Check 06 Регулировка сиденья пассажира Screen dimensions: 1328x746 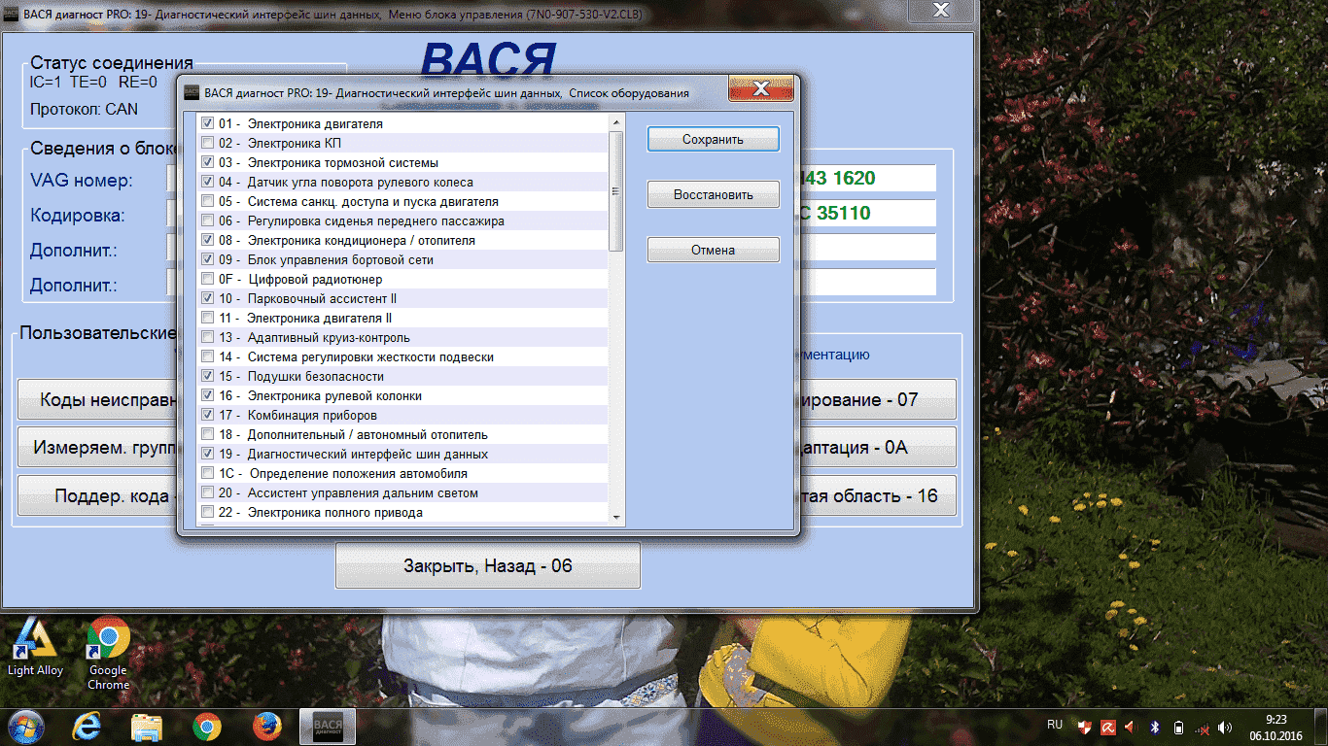coord(207,220)
